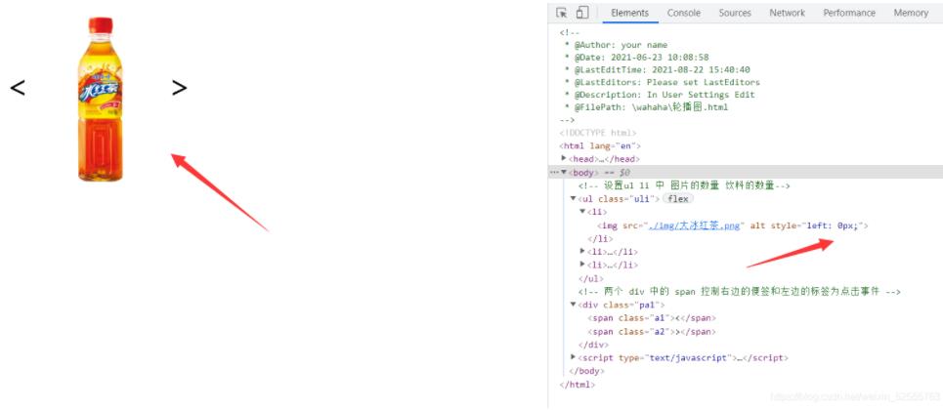
Task: Toggle the device toolbar icon
Action: coord(582,13)
